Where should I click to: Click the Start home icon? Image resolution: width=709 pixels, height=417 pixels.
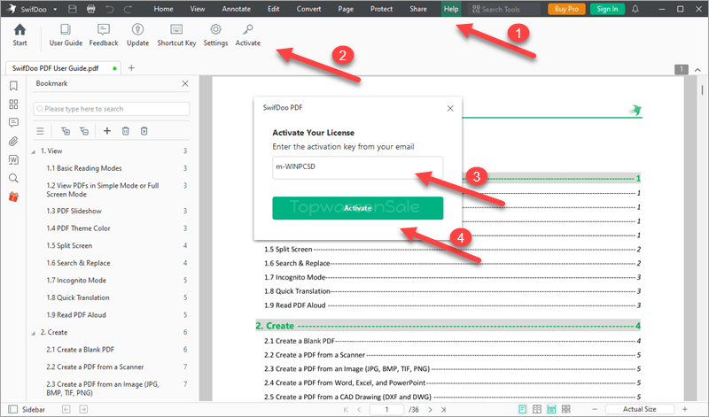pos(19,30)
